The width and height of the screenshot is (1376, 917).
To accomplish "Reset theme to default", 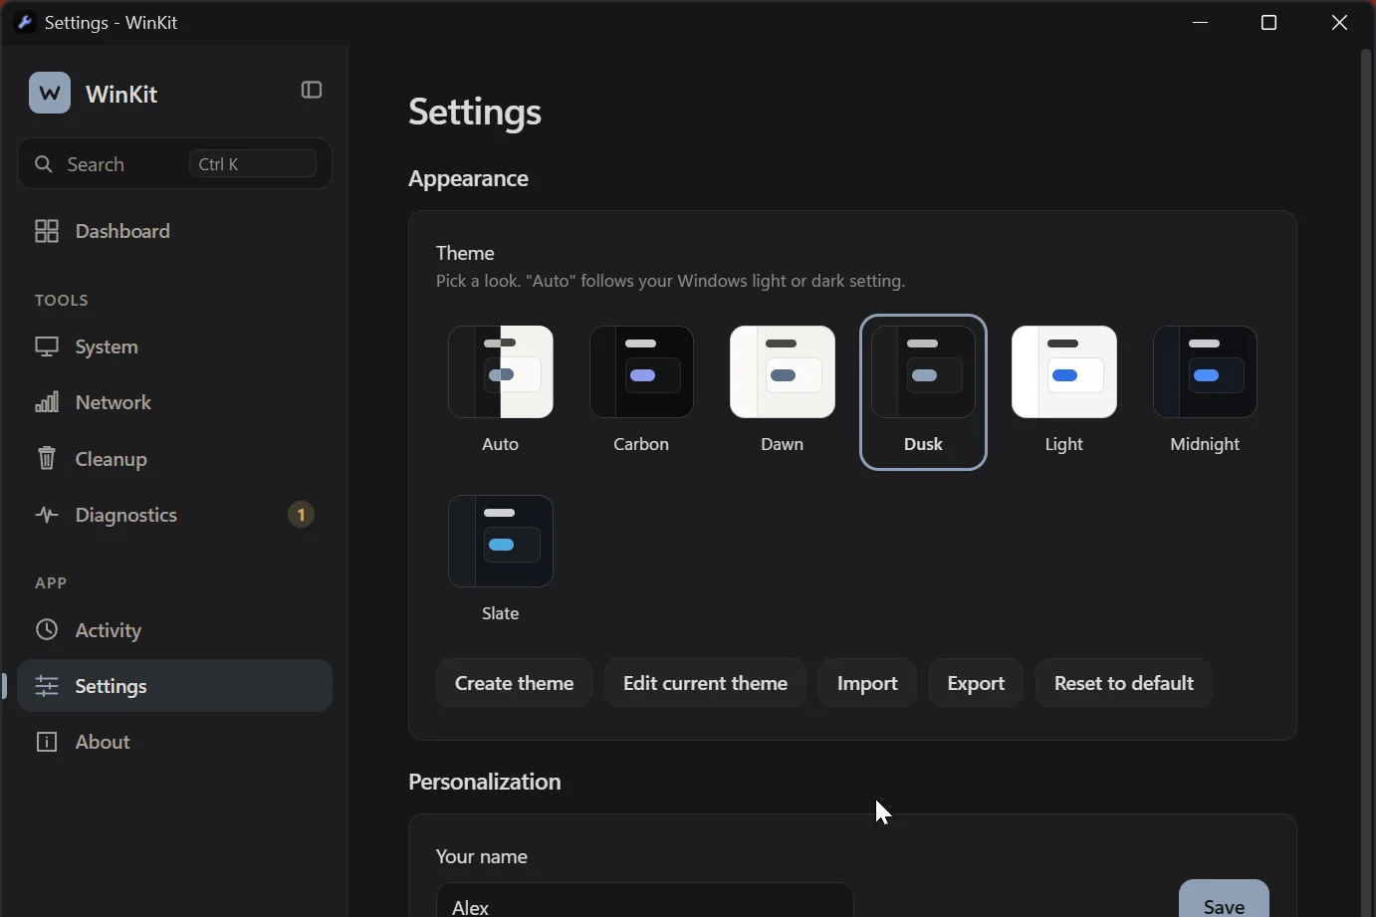I will (x=1124, y=683).
